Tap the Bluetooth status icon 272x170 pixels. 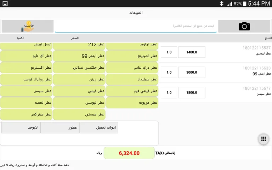221,4
